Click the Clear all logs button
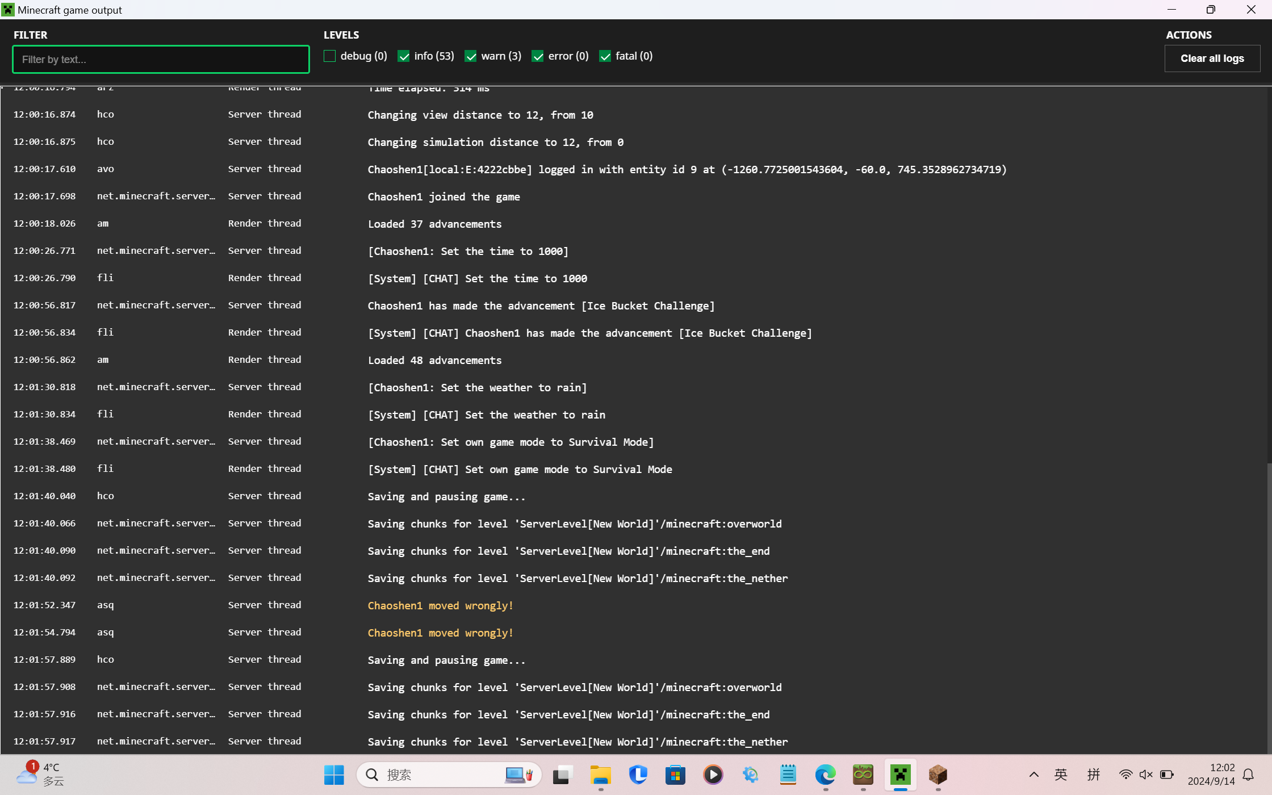 (x=1212, y=58)
